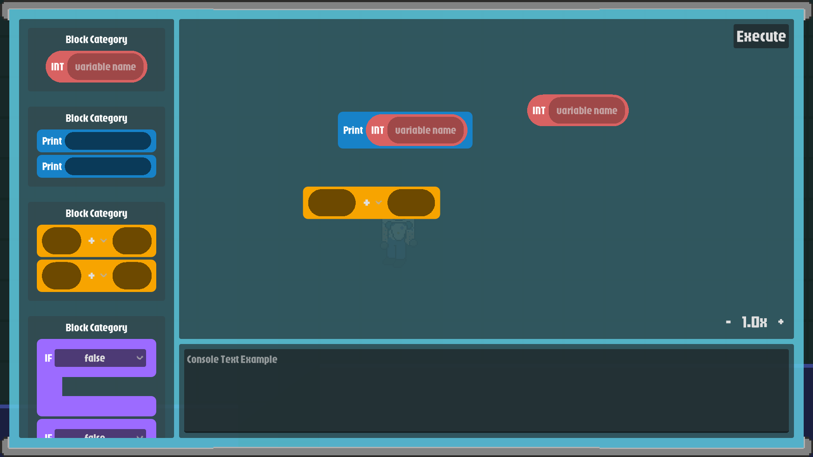This screenshot has width=813, height=457.
Task: Click the Block Category header above the IF blocks
Action: pyautogui.click(x=96, y=327)
